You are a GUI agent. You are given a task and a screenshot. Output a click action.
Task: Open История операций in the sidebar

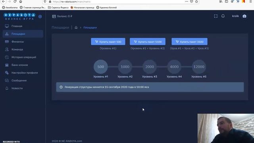[x=23, y=57]
